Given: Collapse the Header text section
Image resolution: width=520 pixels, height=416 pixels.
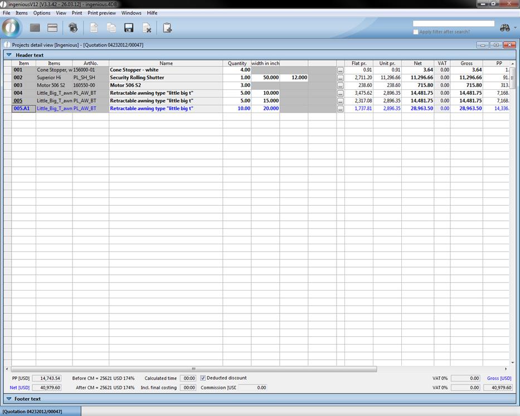Looking at the screenshot, I should [9, 55].
